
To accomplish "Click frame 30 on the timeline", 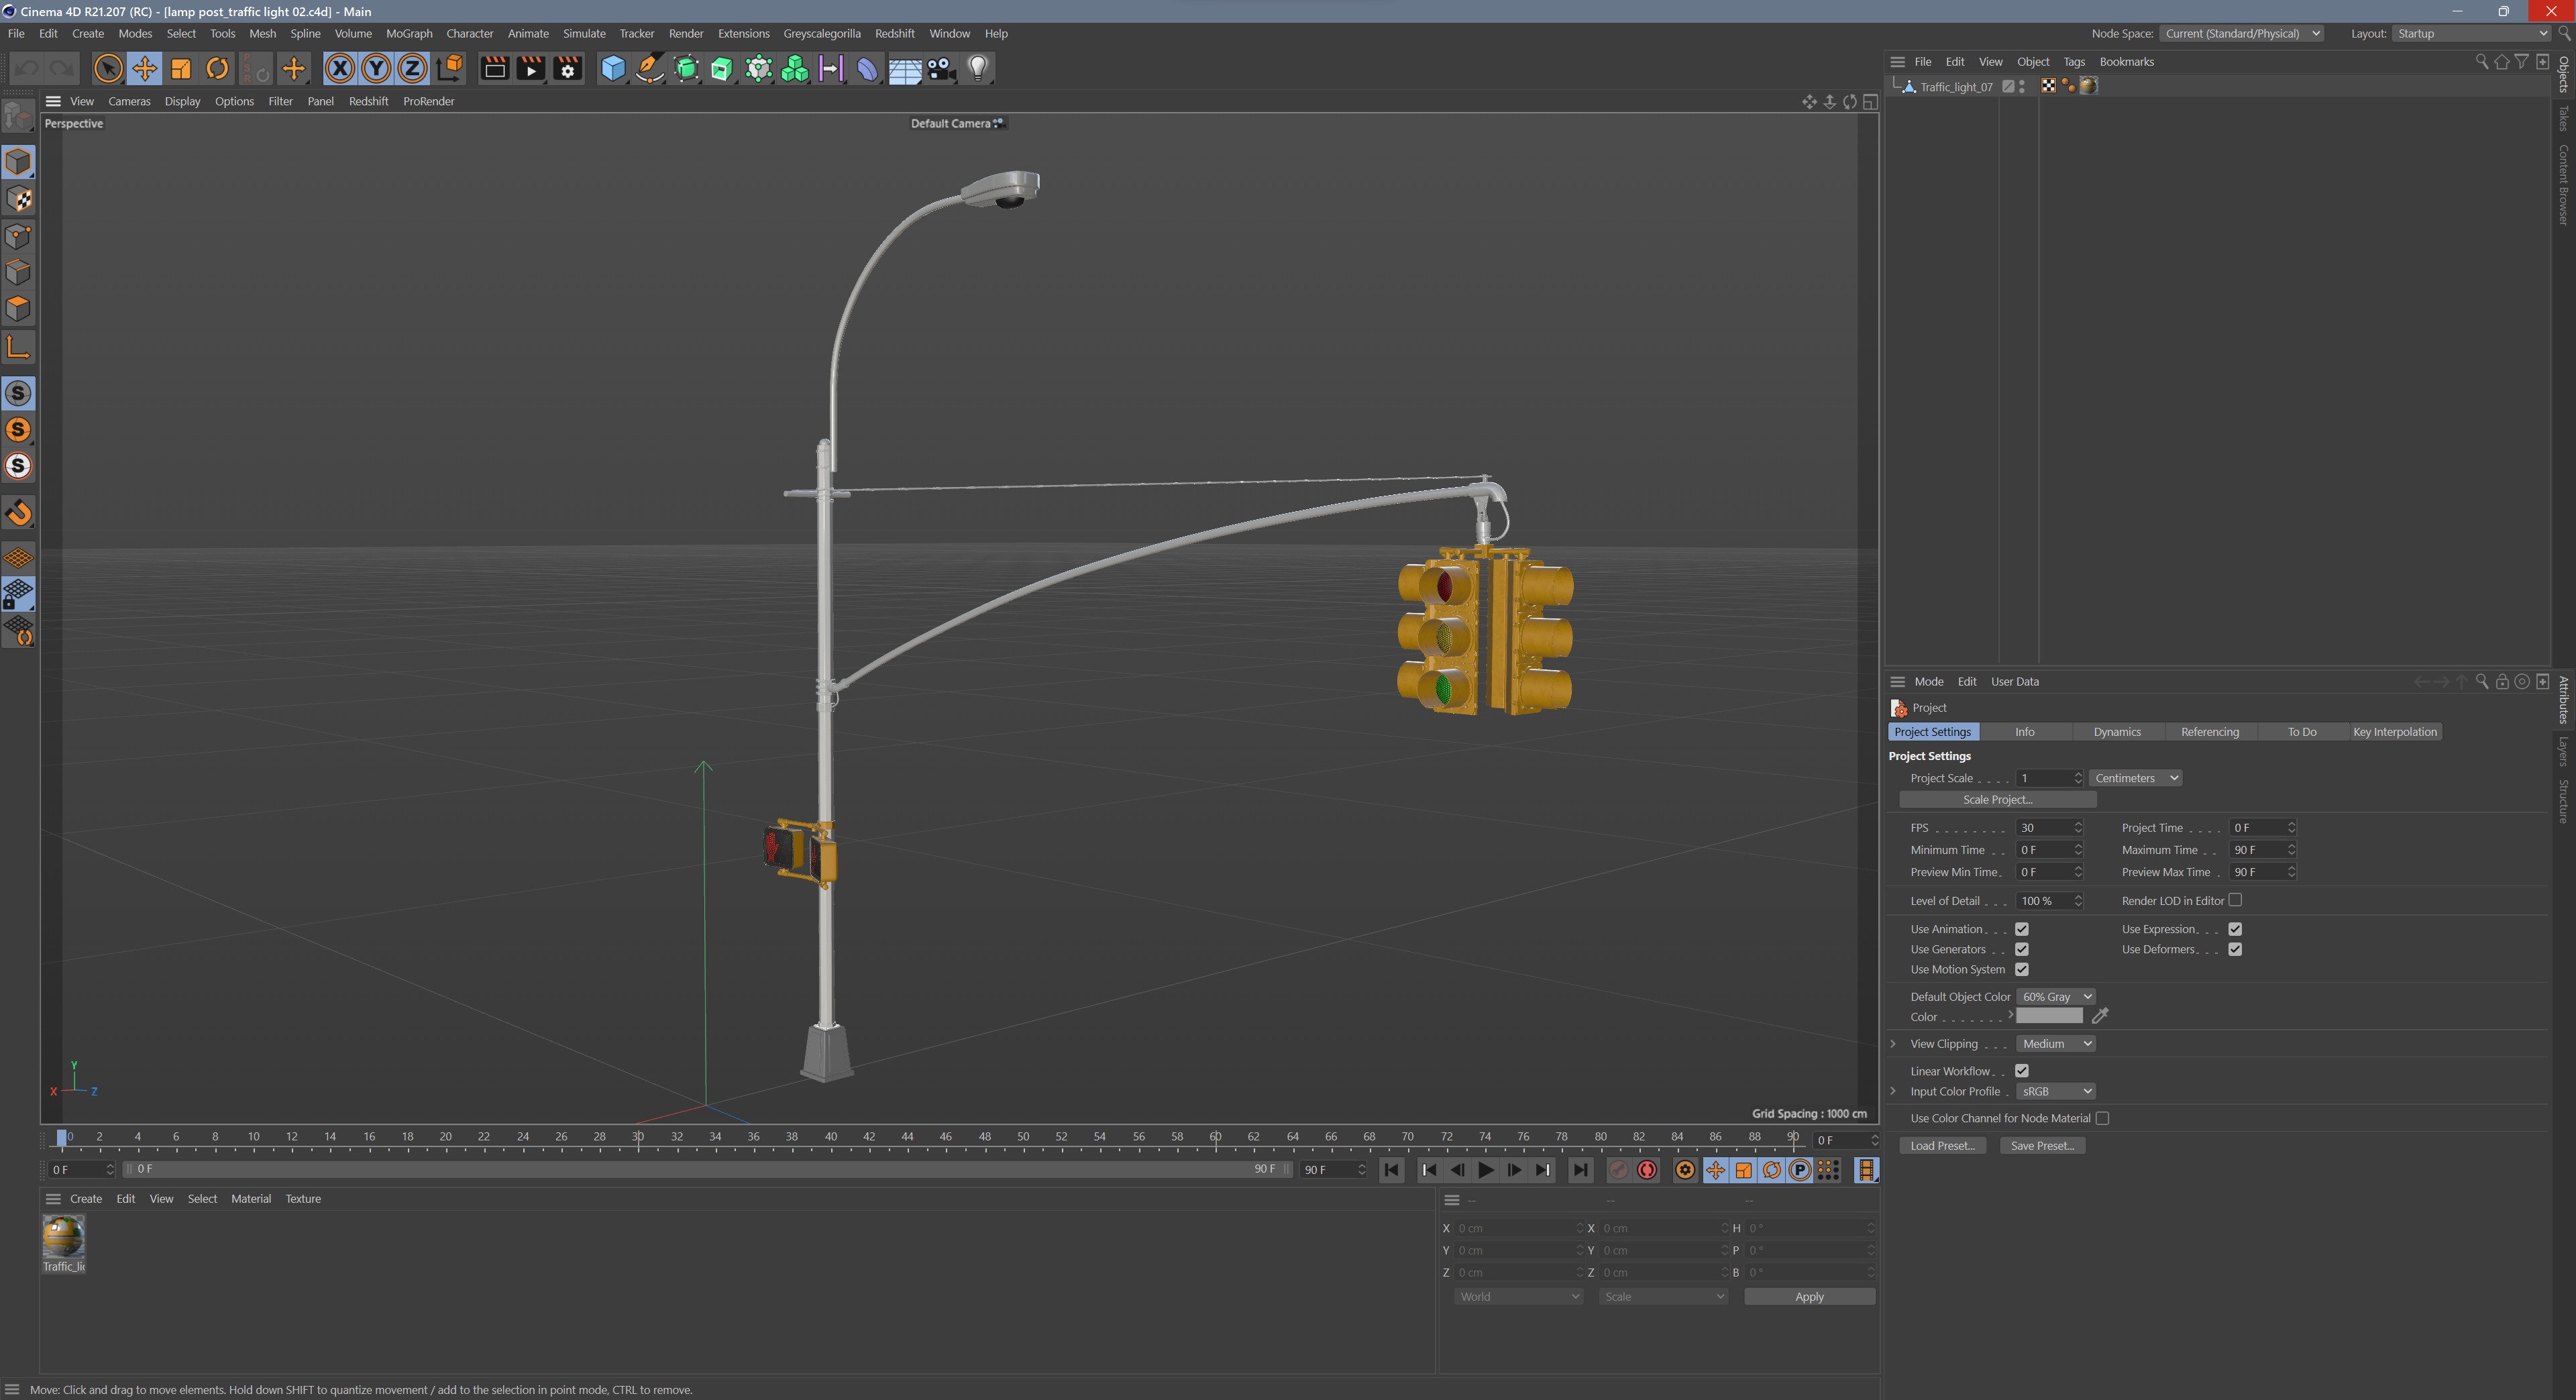I will tap(638, 1138).
